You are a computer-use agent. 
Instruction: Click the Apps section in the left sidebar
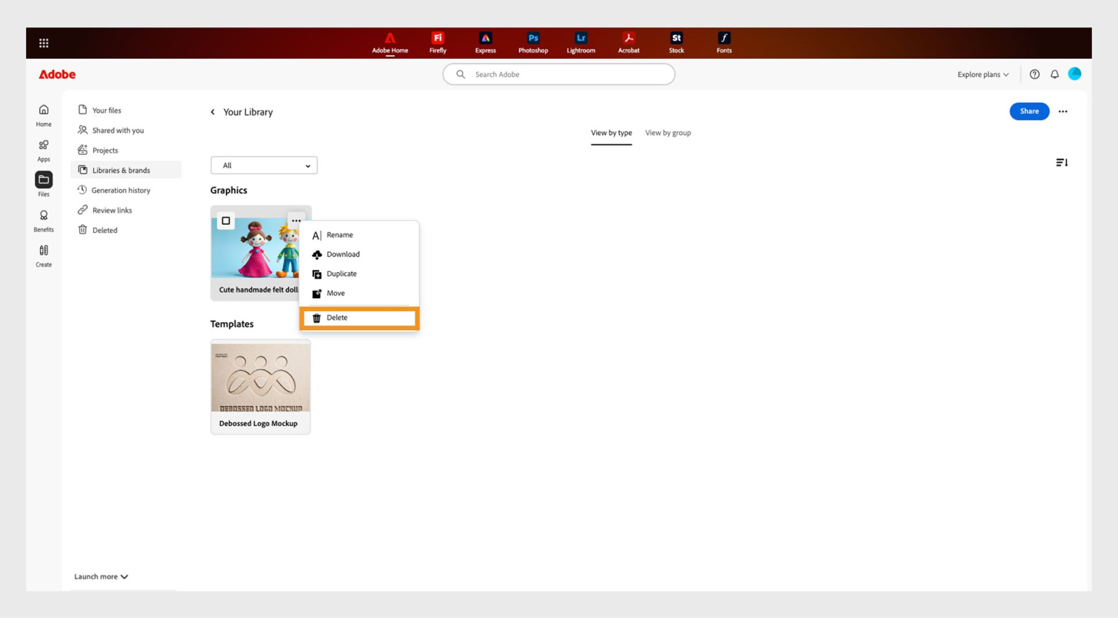coord(43,150)
